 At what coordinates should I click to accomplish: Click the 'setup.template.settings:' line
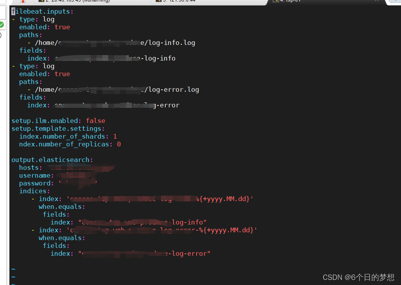[58, 128]
